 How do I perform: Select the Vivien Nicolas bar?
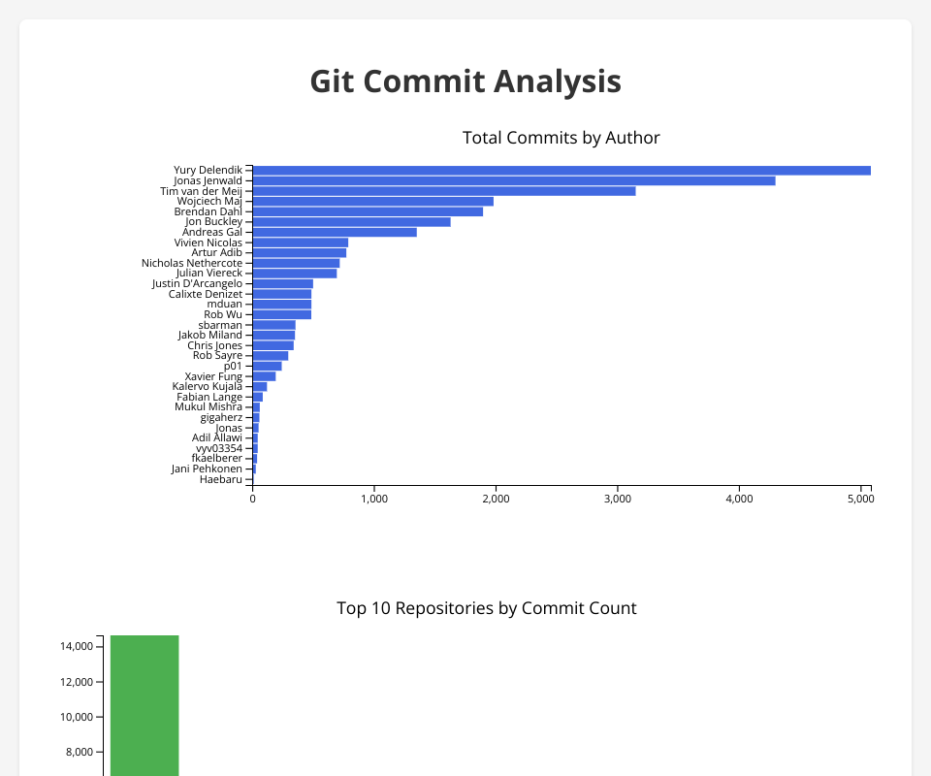300,242
